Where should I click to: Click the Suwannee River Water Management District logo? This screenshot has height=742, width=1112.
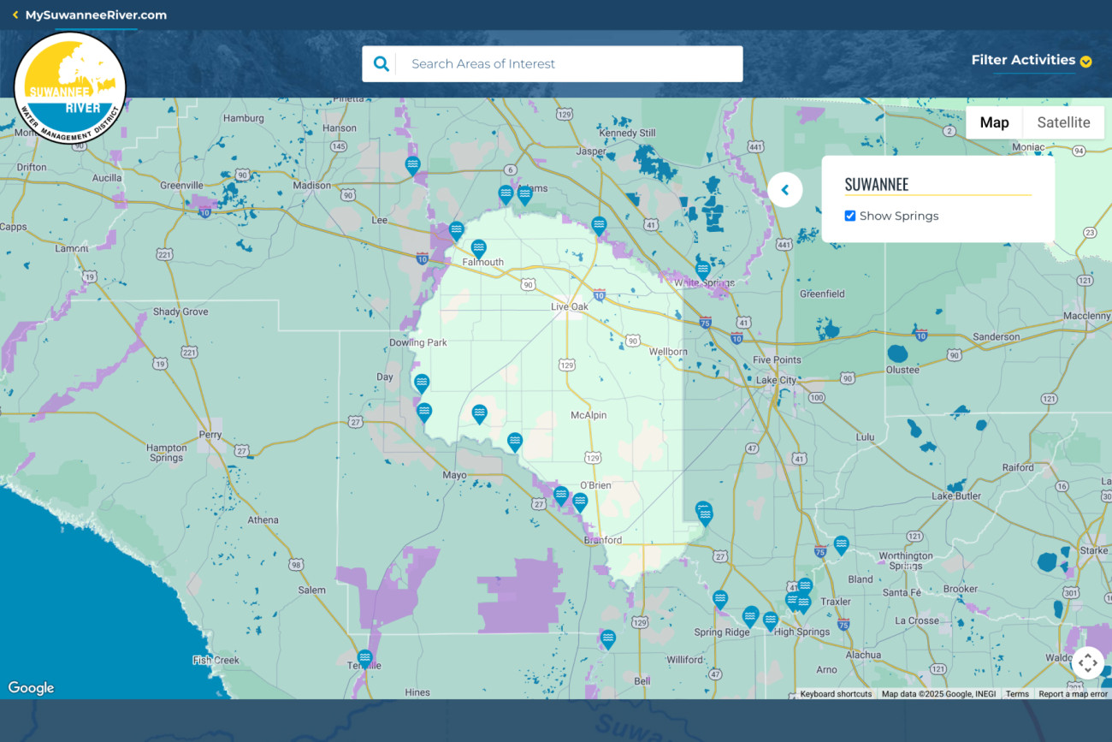70,88
